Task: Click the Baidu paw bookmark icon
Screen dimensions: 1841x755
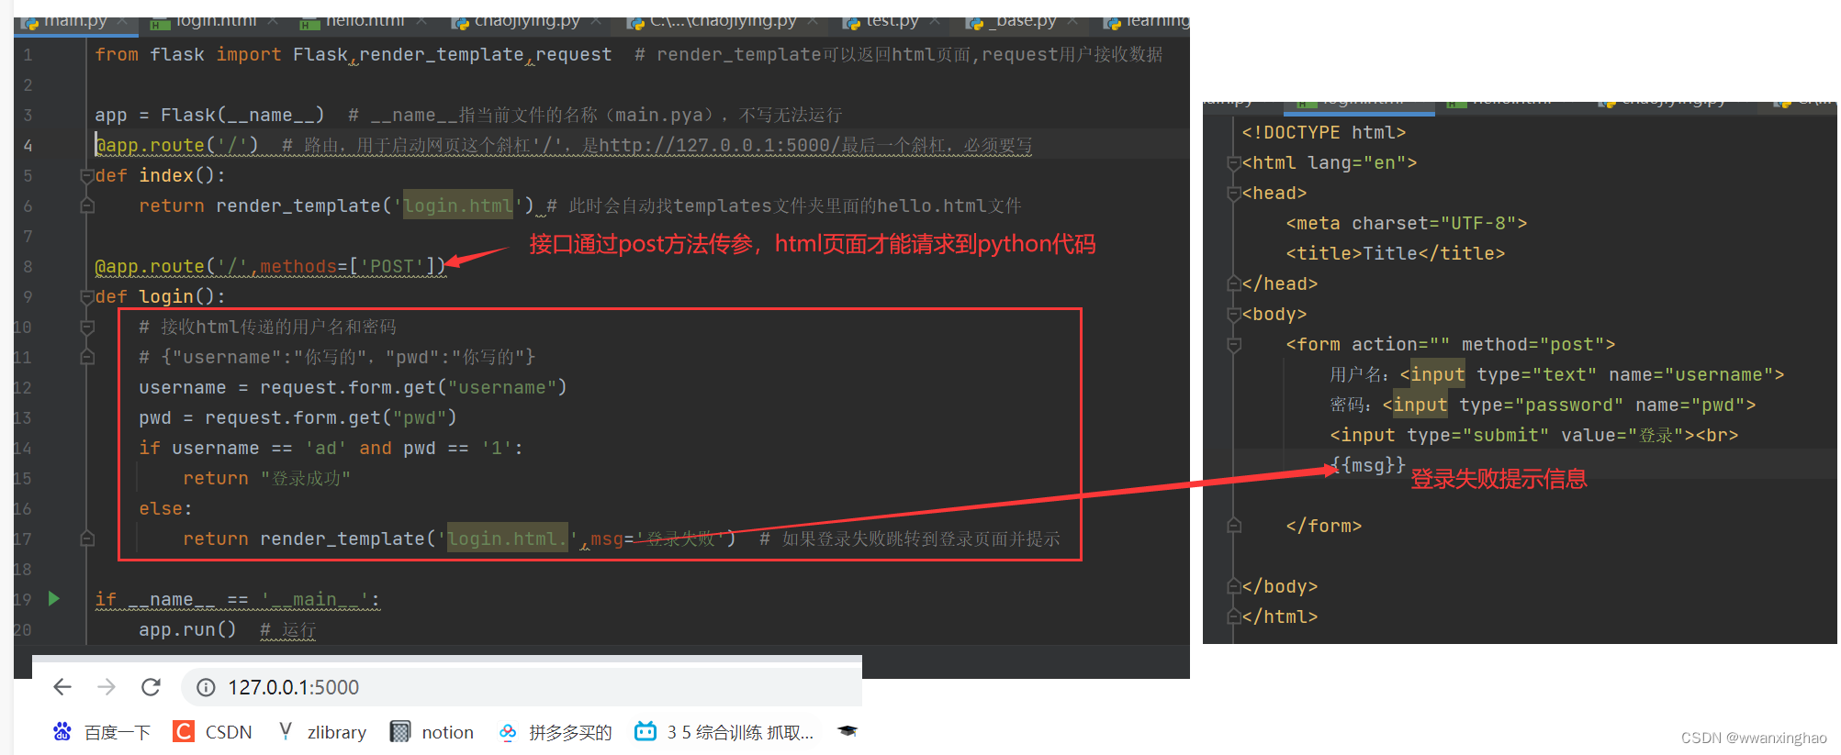Action: [62, 731]
